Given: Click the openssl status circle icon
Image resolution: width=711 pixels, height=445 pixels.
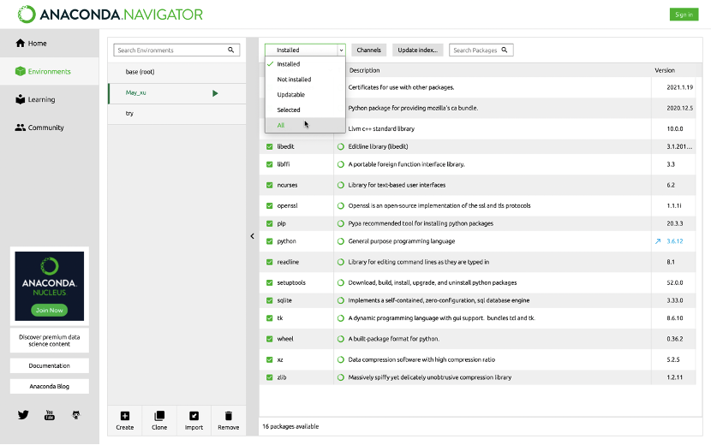Looking at the screenshot, I should 341,205.
